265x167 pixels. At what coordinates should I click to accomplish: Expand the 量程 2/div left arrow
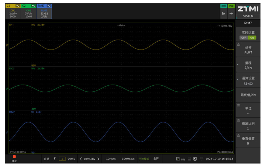[x=238, y=64]
